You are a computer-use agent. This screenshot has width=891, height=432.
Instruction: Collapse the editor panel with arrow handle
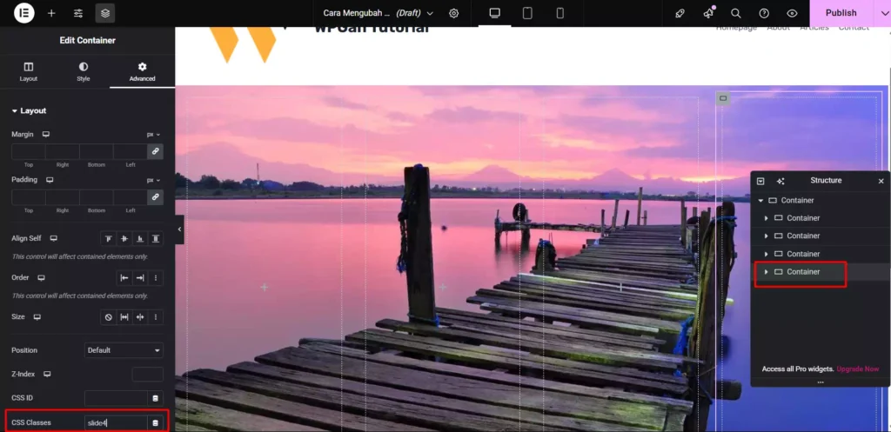point(179,229)
